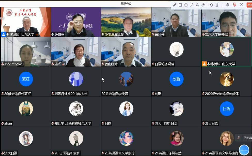Select the laser pointer wand tool
252x156 pixels.
point(203,5)
